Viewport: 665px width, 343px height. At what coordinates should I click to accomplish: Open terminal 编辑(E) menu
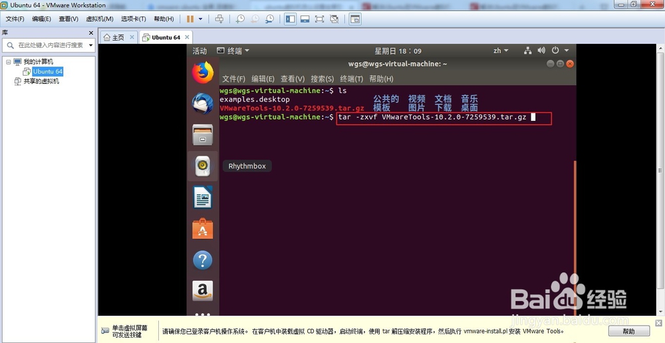263,79
